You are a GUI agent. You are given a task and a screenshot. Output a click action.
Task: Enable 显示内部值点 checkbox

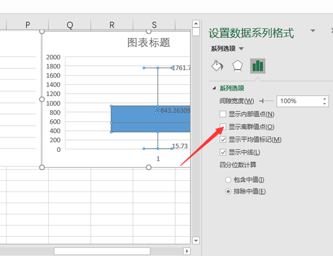click(x=223, y=114)
